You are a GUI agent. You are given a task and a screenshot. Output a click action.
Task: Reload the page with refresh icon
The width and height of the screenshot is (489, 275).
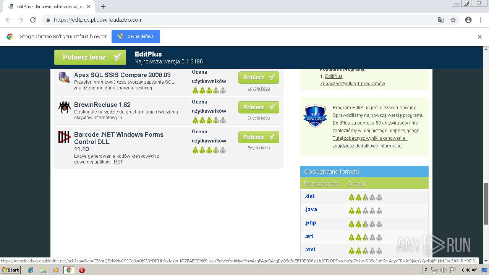tap(33, 20)
